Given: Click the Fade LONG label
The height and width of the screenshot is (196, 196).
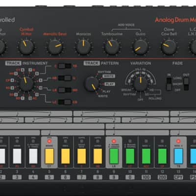Looking at the screenshot, I should 177,78.
